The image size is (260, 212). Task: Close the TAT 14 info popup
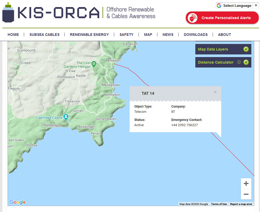pyautogui.click(x=215, y=92)
